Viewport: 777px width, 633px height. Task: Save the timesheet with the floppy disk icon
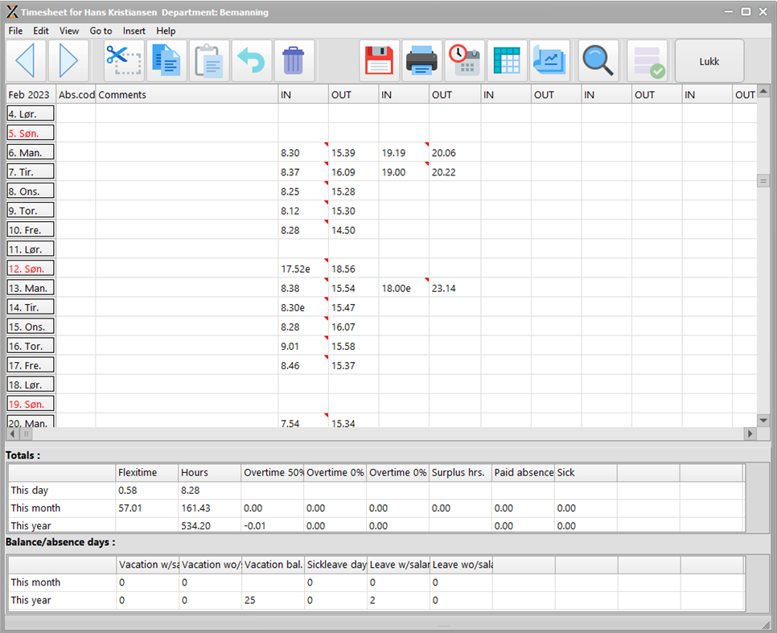point(379,60)
